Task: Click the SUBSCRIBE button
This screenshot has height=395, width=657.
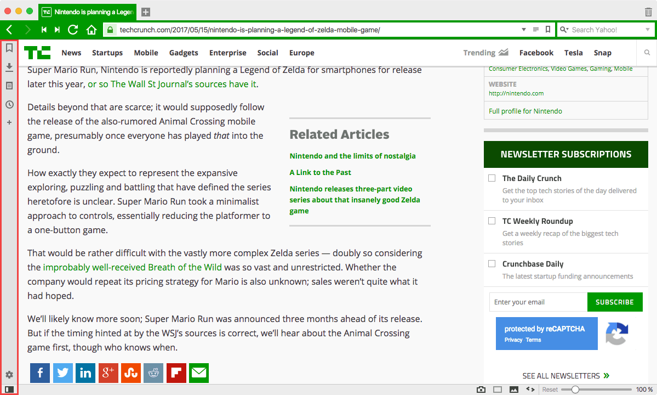Action: [x=615, y=302]
